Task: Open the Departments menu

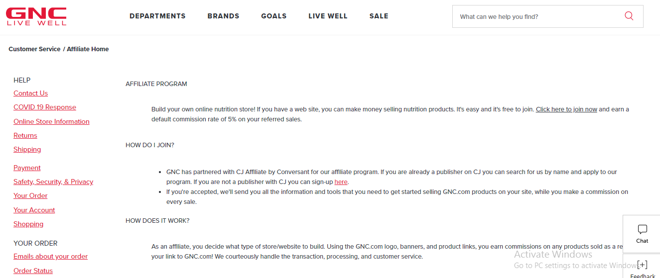Action: [157, 16]
